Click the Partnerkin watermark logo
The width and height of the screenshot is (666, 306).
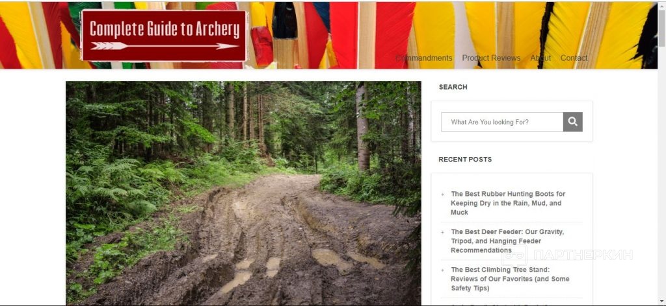pos(567,255)
